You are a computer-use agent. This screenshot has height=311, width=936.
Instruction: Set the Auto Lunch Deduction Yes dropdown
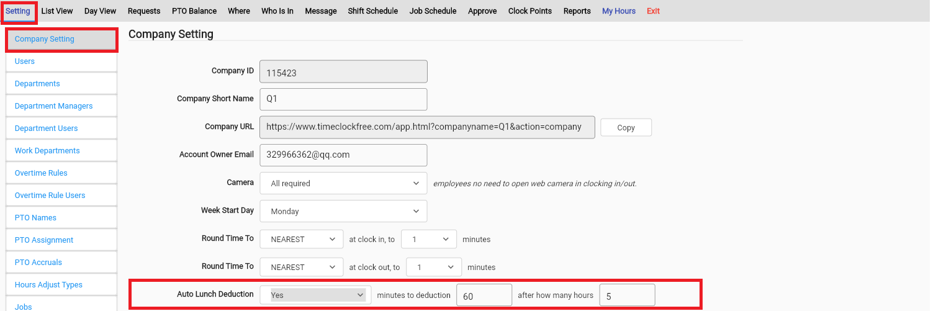pyautogui.click(x=315, y=295)
